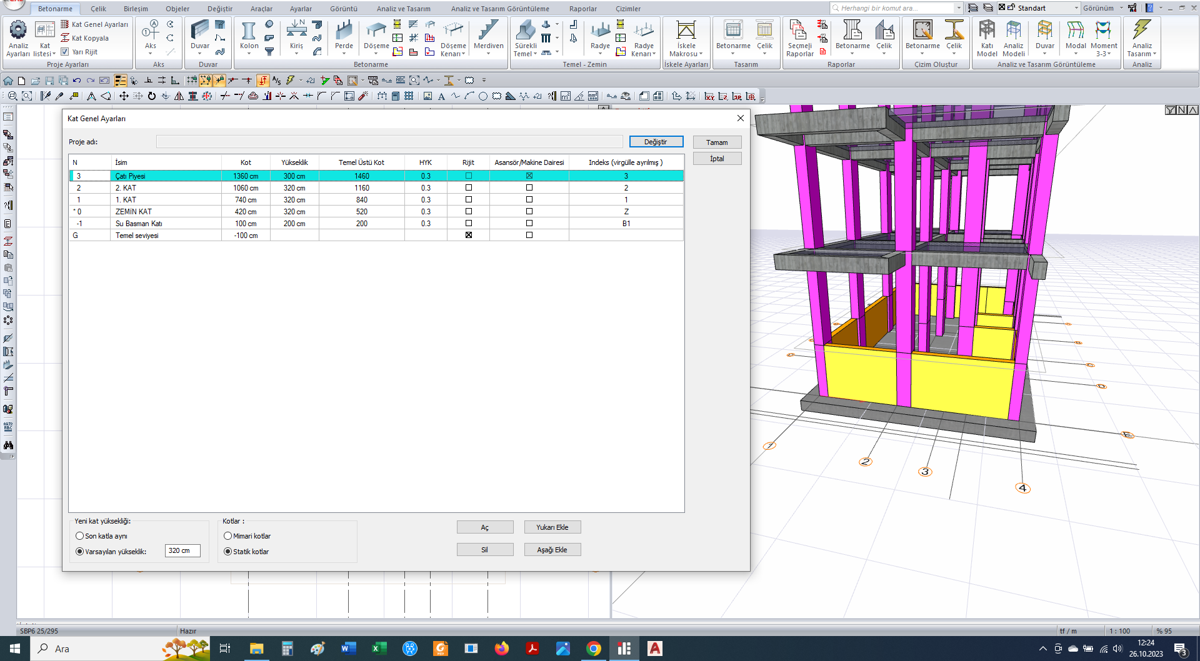Image resolution: width=1200 pixels, height=661 pixels.
Task: Open Seçmeli Raporlar icon
Action: click(x=799, y=30)
